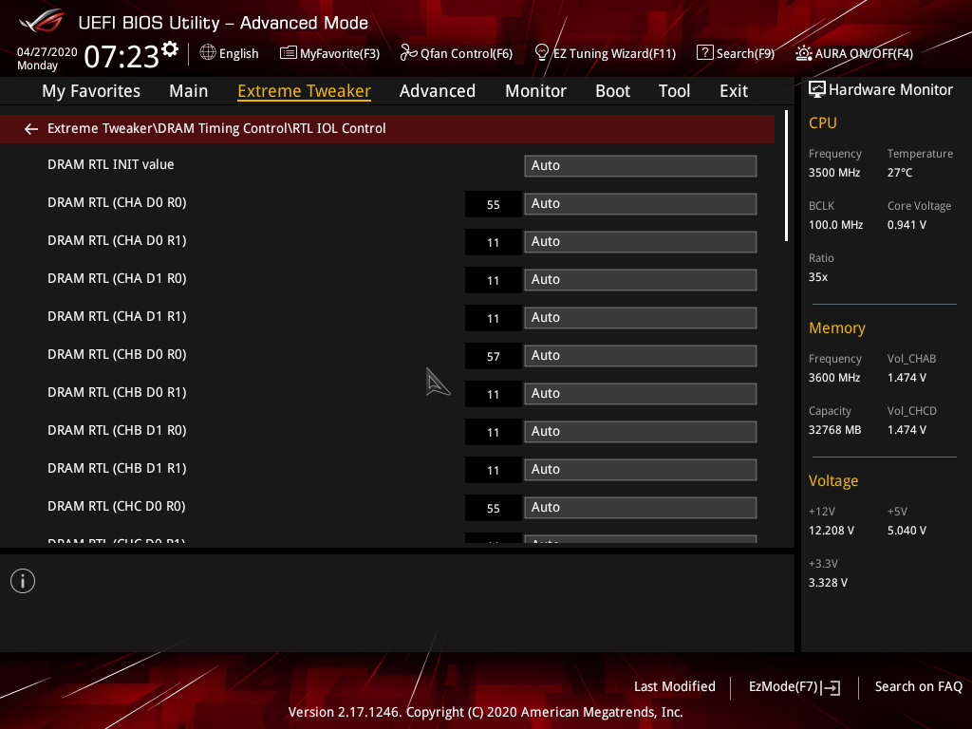Click the EzMode exit arrow icon
The width and height of the screenshot is (972, 729).
pyautogui.click(x=832, y=687)
